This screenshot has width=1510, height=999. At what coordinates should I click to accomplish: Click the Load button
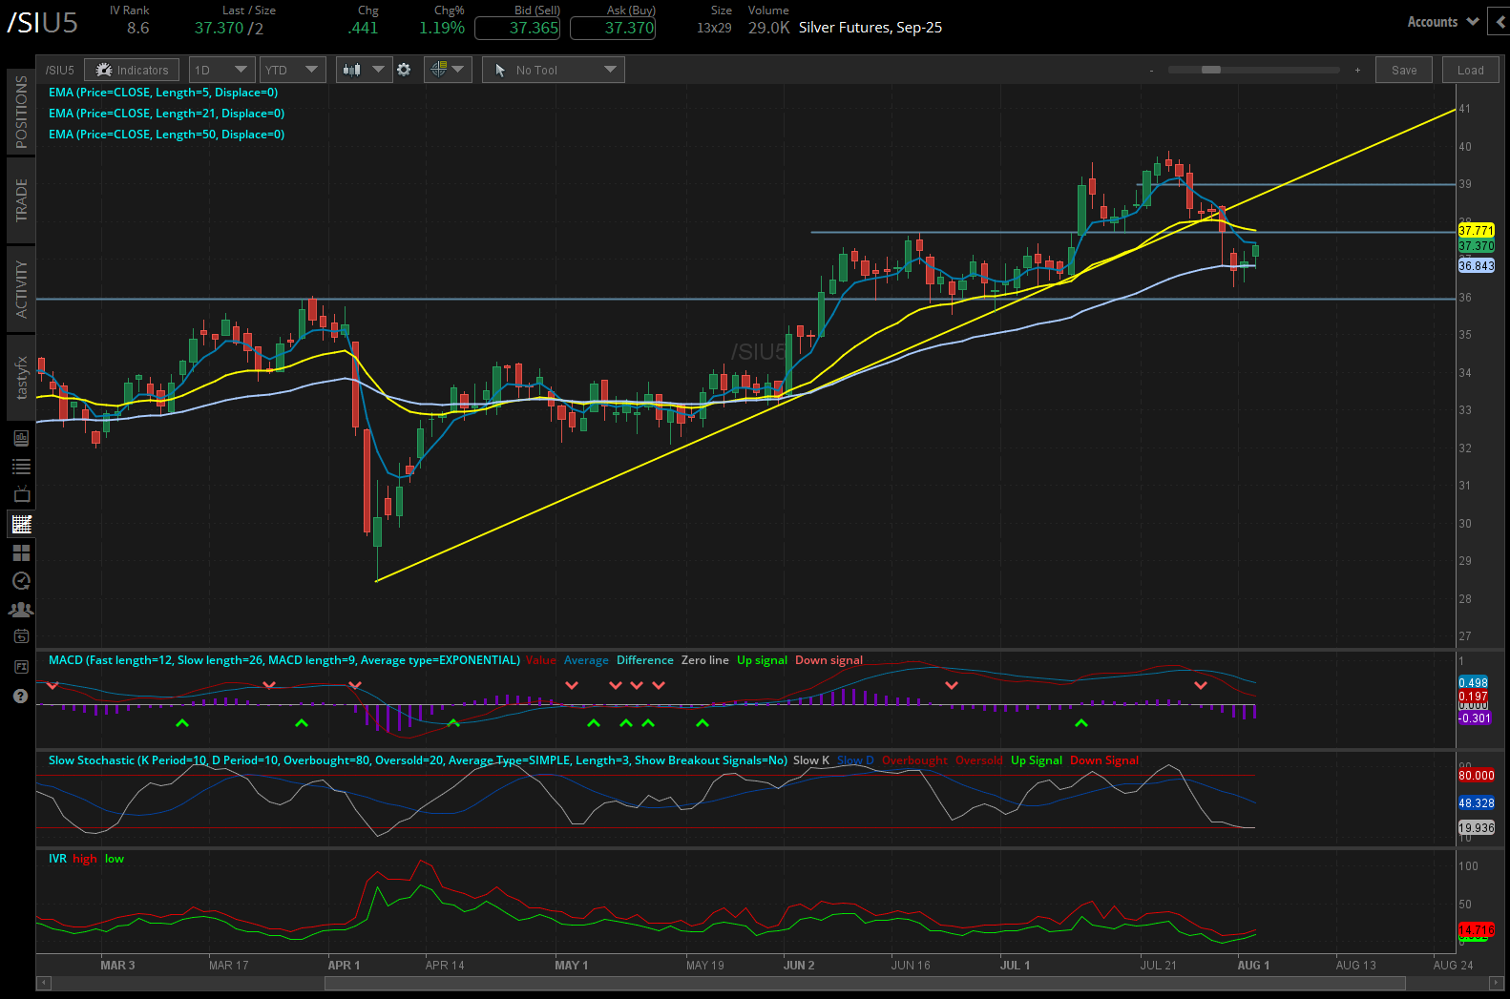pyautogui.click(x=1471, y=70)
